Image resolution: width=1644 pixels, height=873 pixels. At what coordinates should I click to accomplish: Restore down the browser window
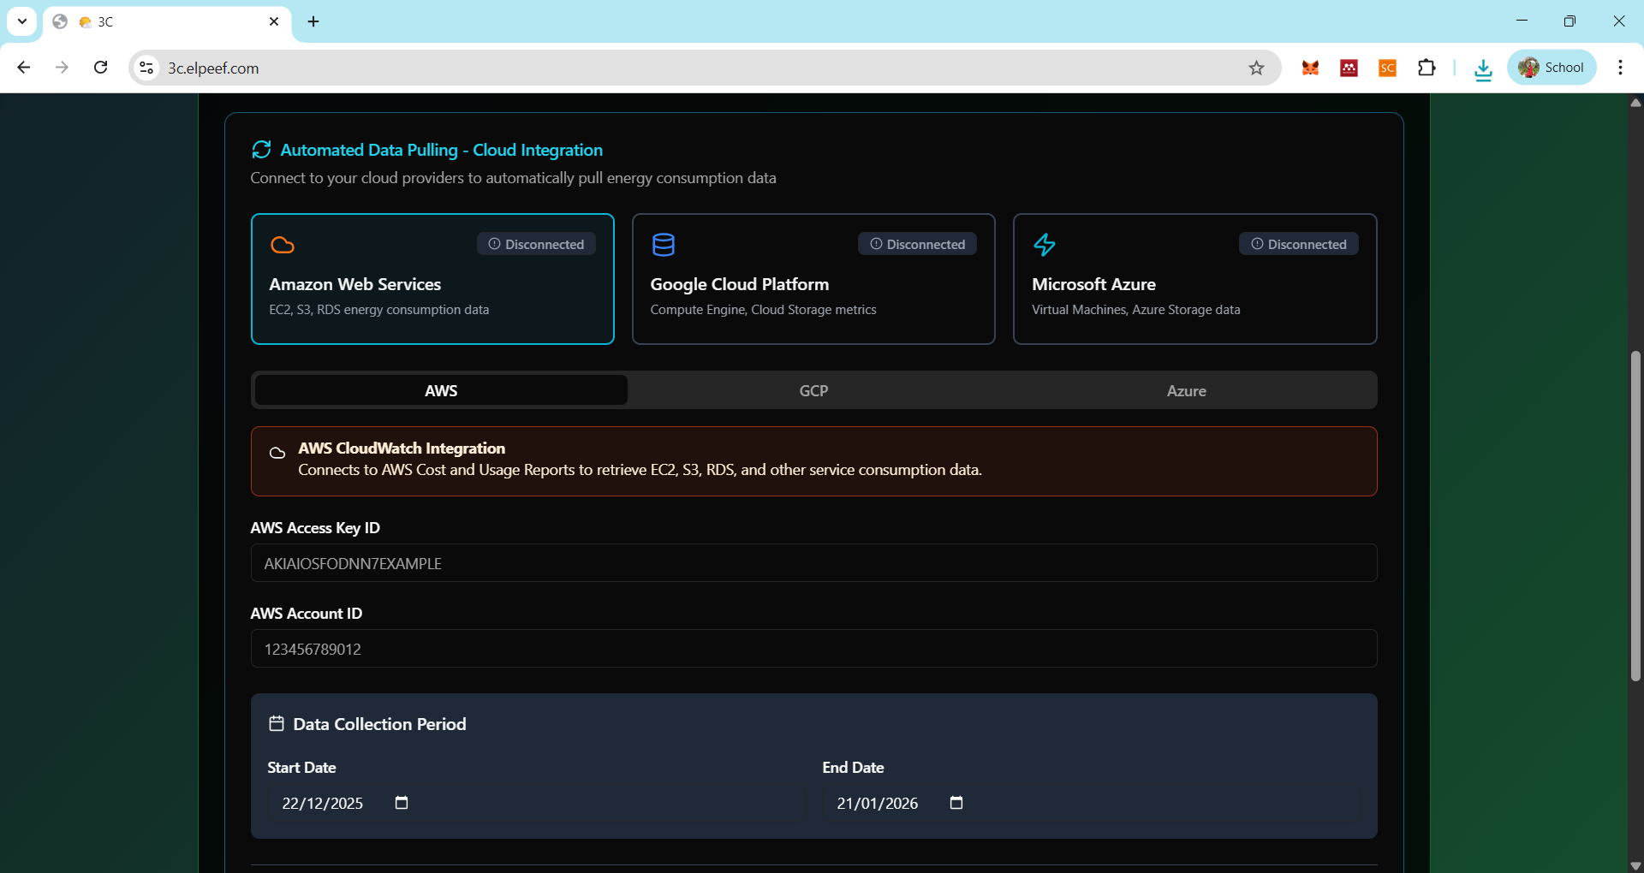[x=1570, y=21]
